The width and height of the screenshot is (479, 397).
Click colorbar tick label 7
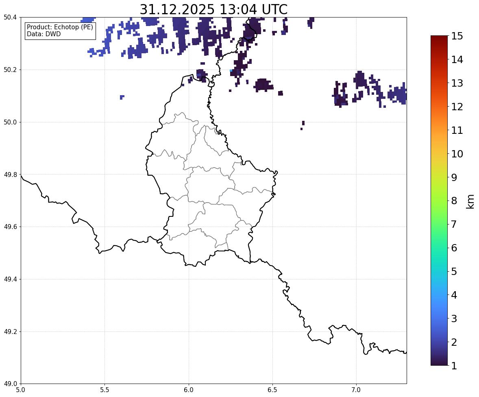tap(454, 224)
